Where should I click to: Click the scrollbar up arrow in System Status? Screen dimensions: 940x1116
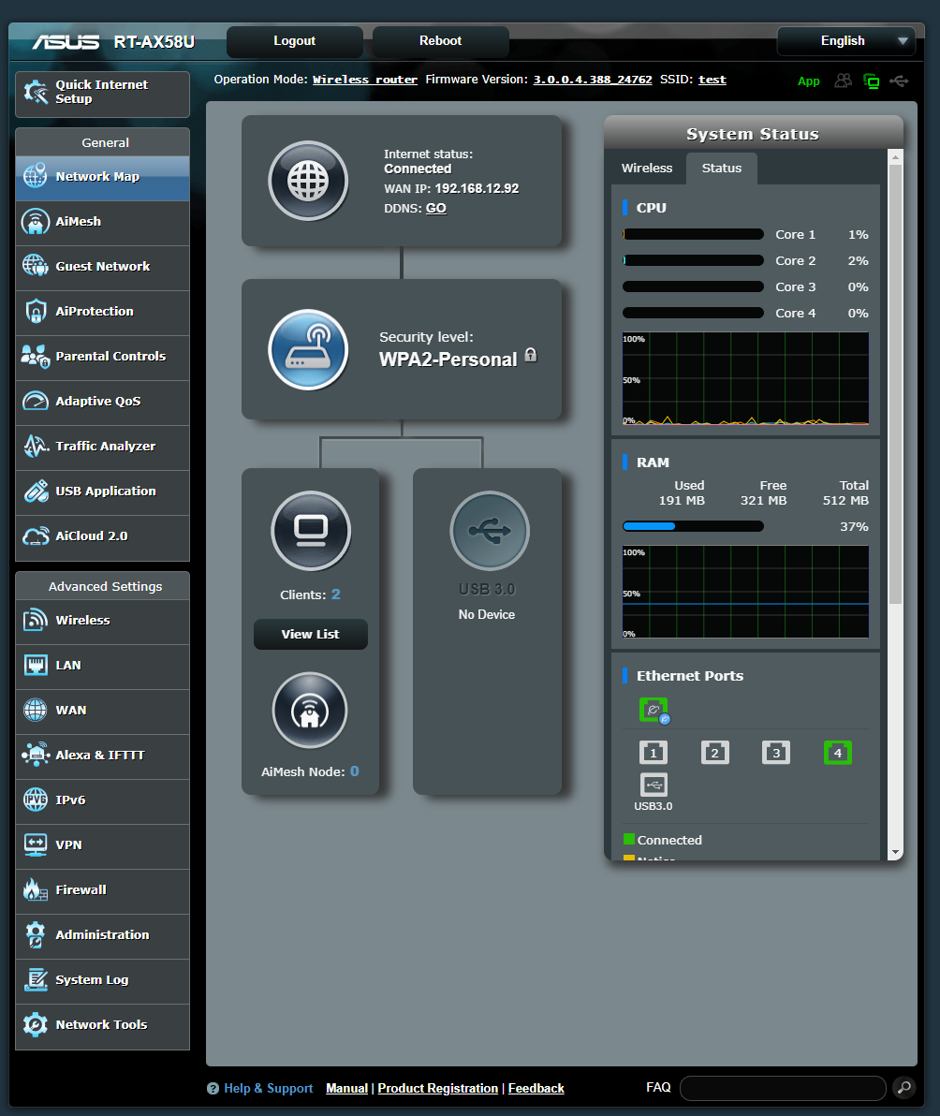pyautogui.click(x=896, y=156)
